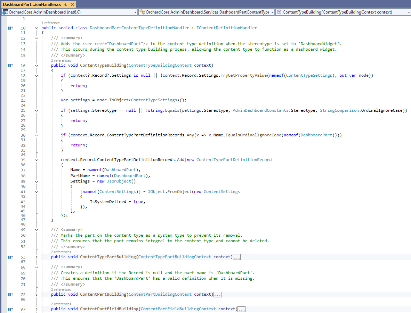This screenshot has width=411, height=313.
Task: Click ContentTypePartDefinitionRecord on line 35
Action: [234, 160]
